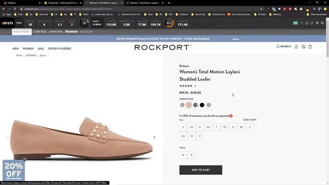329x185 pixels.
Task: Choose size 7
Action: coord(216,127)
